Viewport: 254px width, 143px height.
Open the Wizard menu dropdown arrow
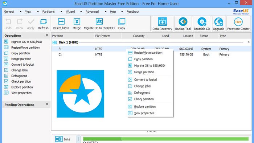[x=81, y=12]
